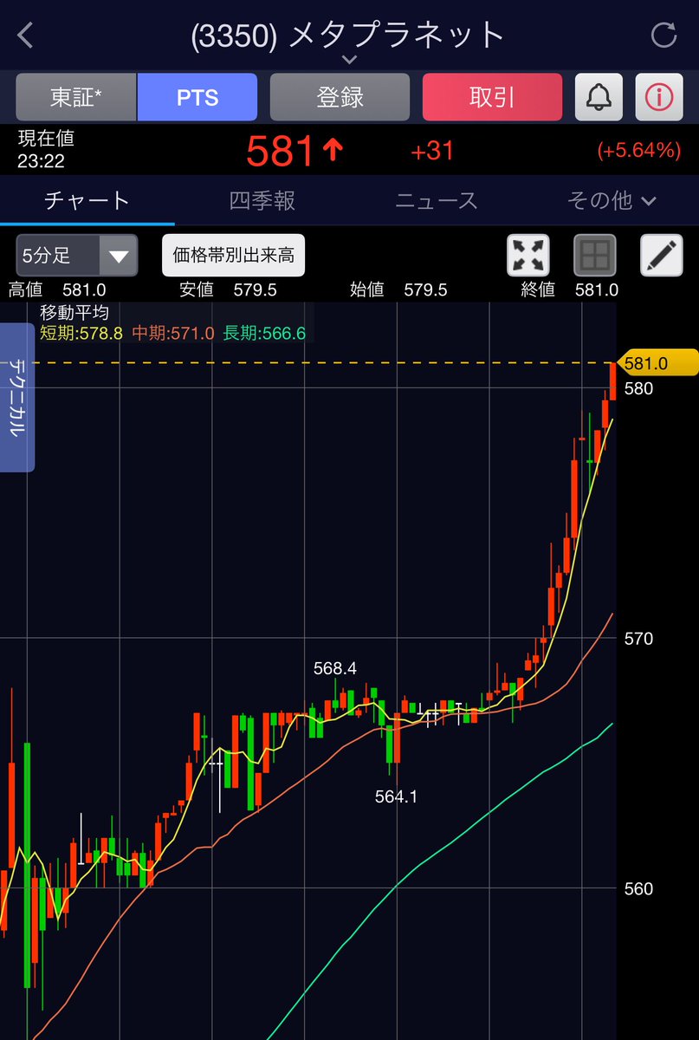Show 価格帯別出来高 volume by price

tap(233, 255)
